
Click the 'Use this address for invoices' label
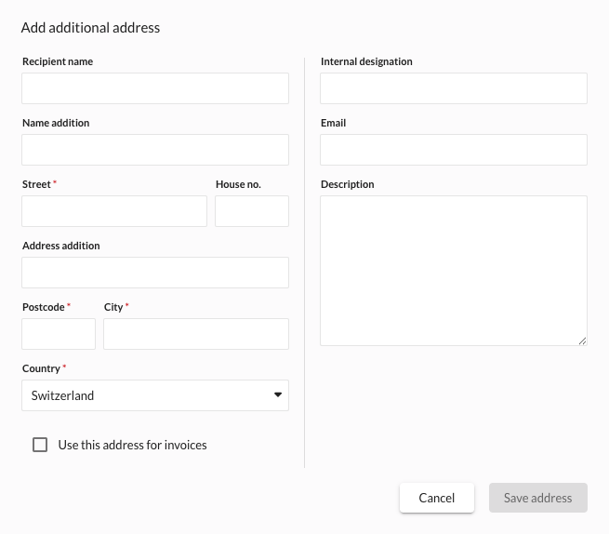point(132,445)
